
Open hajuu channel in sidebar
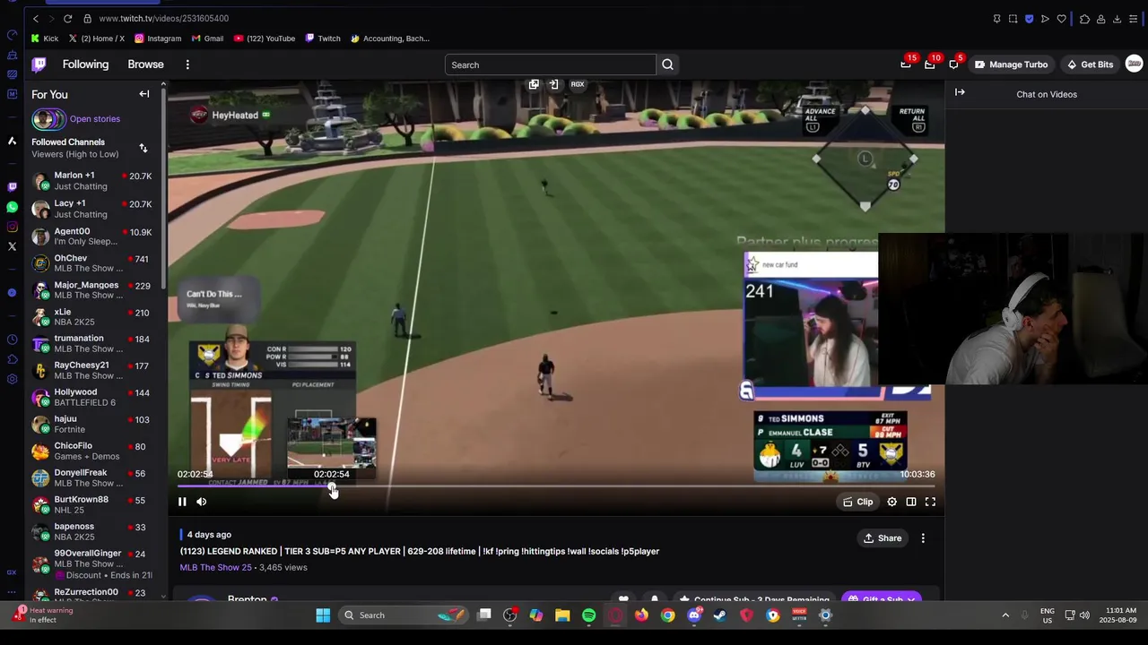(92, 425)
